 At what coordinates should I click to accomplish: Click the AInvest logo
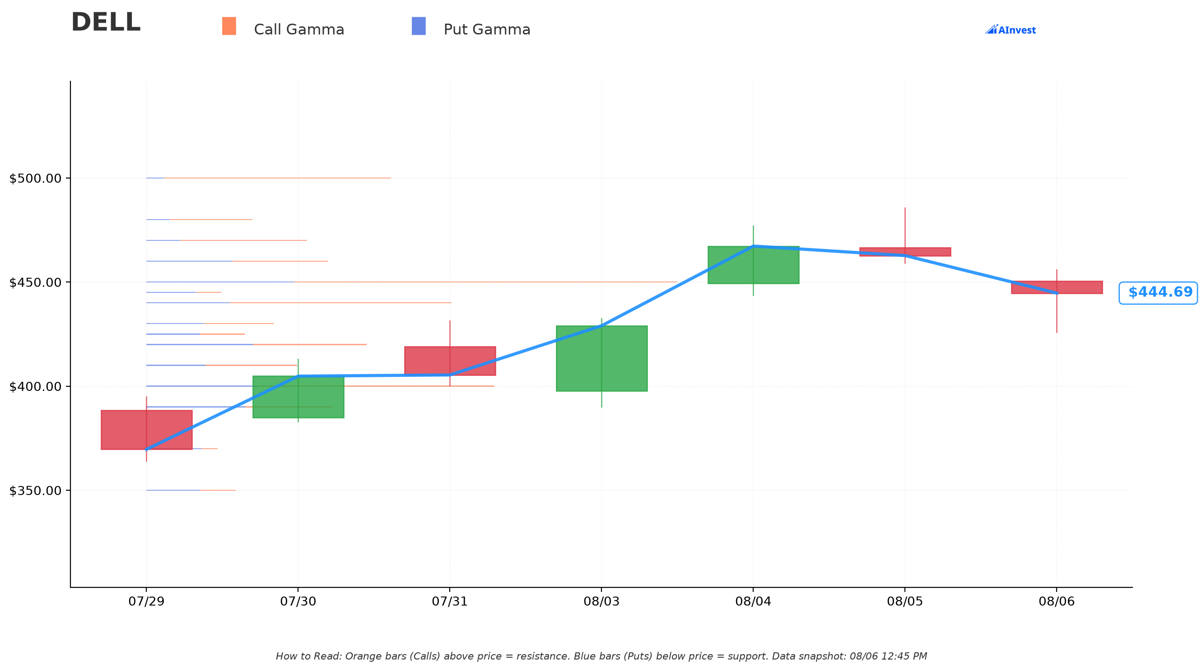click(1010, 30)
